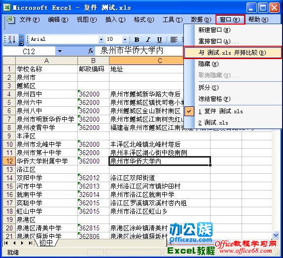283x258 pixels.
Task: Open the font size 10 dropdown
Action: (x=125, y=39)
